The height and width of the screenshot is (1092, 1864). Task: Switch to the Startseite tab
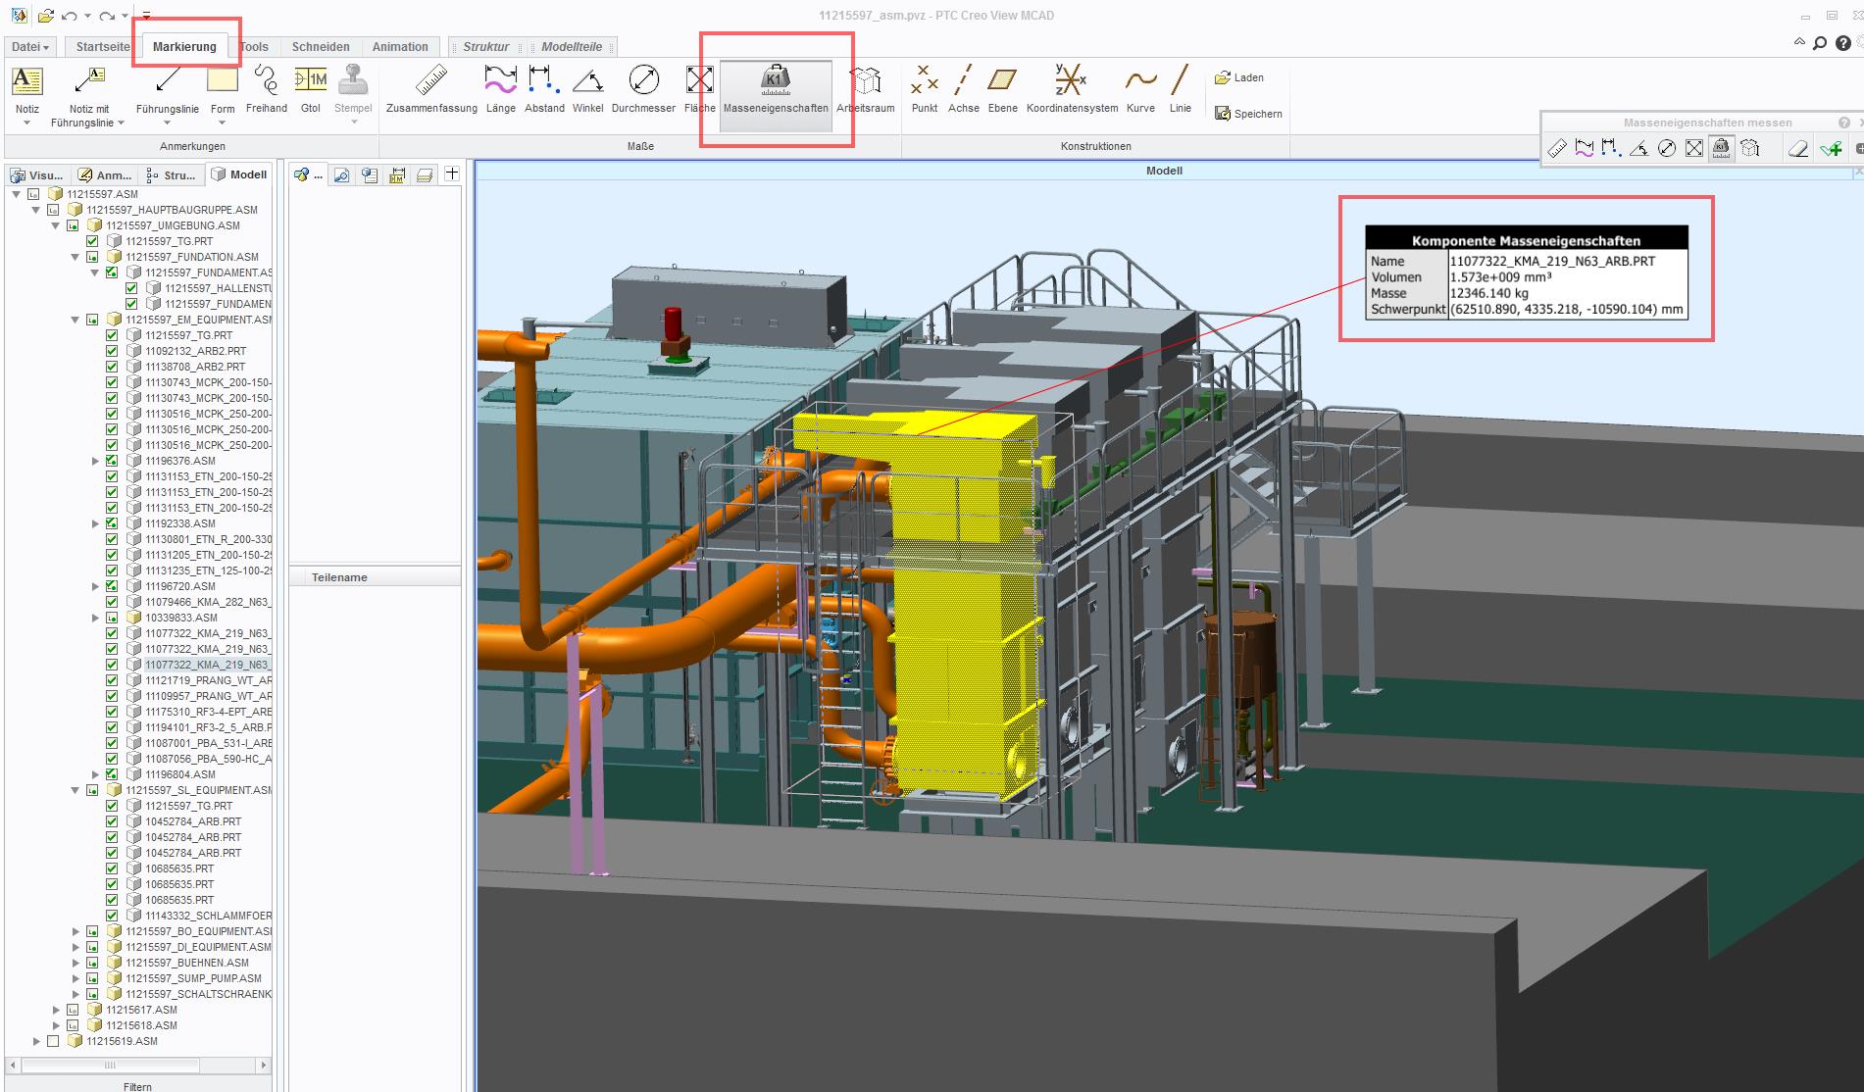[103, 47]
